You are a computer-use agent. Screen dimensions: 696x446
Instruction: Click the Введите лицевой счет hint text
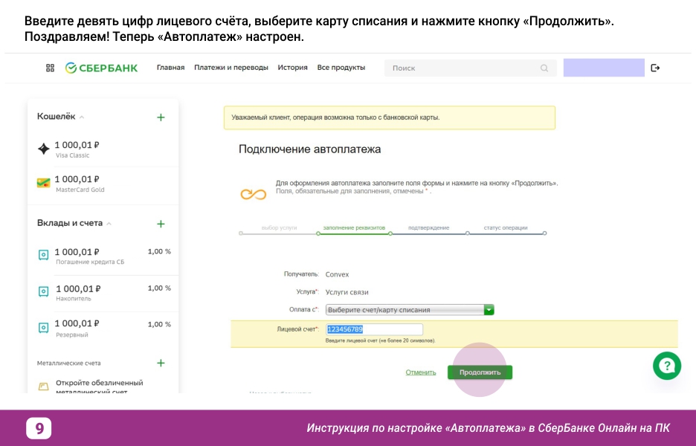381,340
